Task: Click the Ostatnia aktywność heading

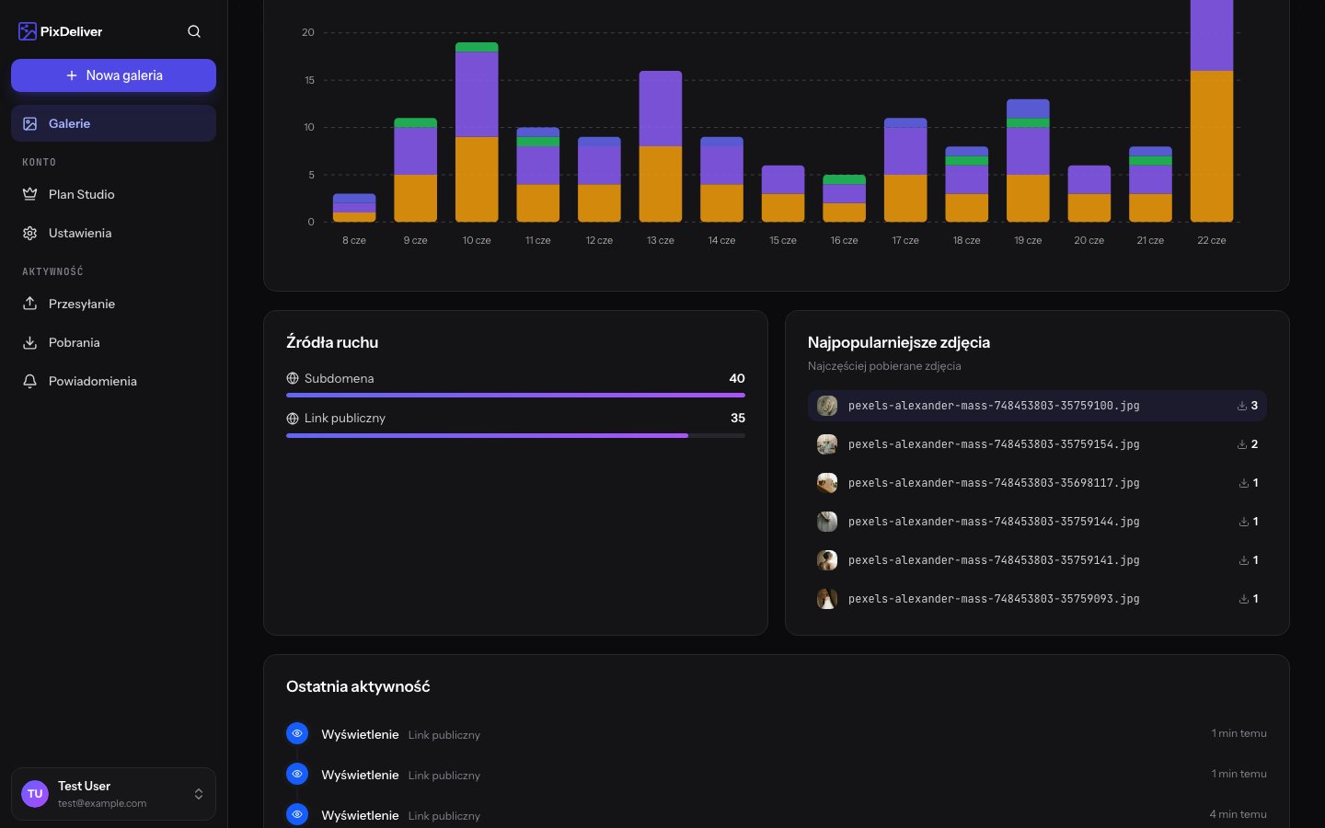Action: (358, 686)
